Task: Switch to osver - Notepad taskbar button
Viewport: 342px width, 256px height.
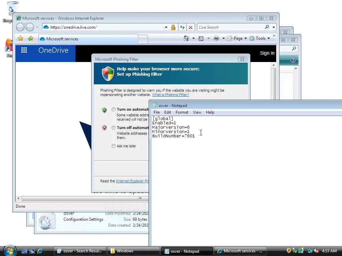Action: pos(187,251)
